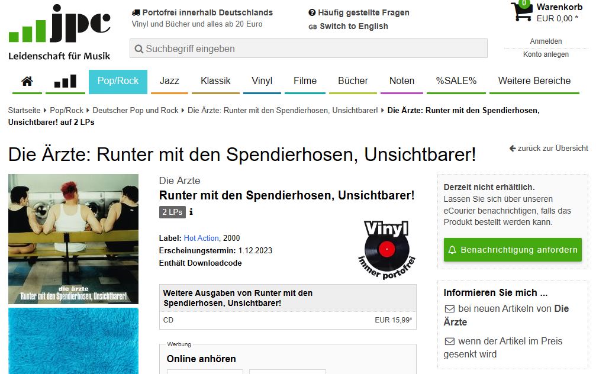
Task: Open Deutscher Pop und Rock breadcrumb
Action: (136, 110)
